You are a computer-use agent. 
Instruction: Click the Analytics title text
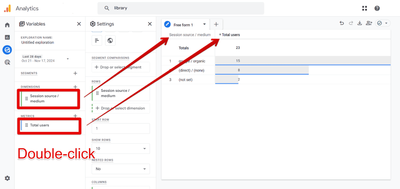27,9
